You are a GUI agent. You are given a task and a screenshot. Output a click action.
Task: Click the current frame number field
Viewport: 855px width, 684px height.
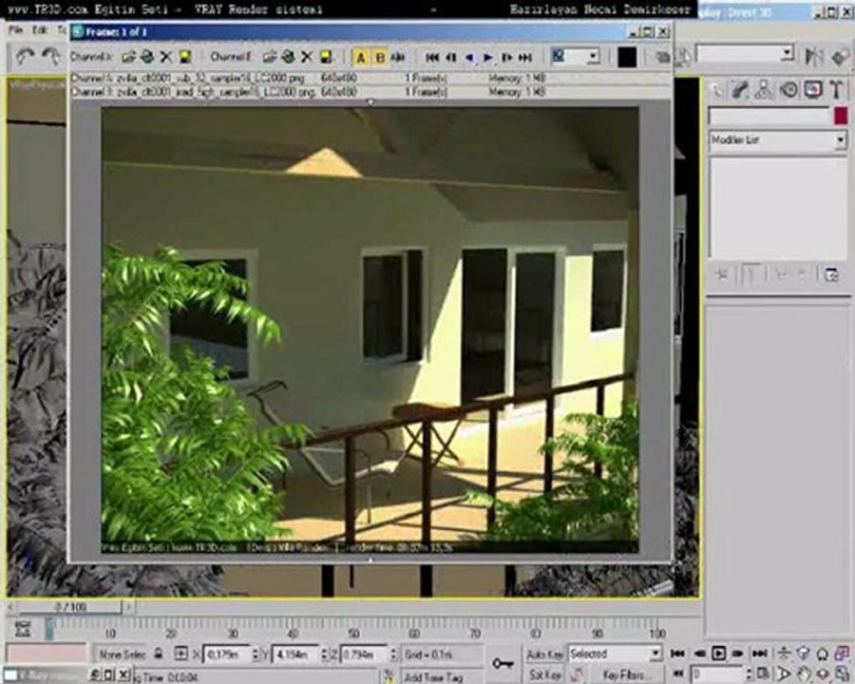coord(717,674)
